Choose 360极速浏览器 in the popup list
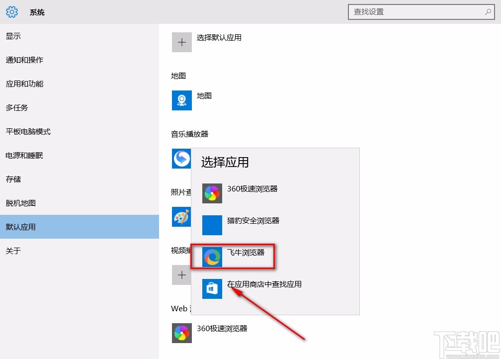Viewport: 501px width, 359px height. coord(252,189)
